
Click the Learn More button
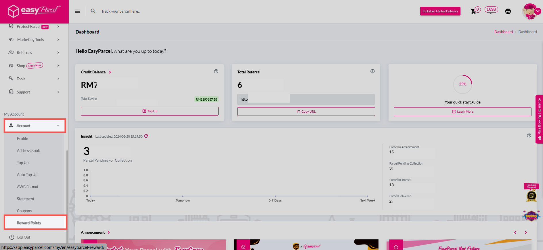[x=462, y=112]
